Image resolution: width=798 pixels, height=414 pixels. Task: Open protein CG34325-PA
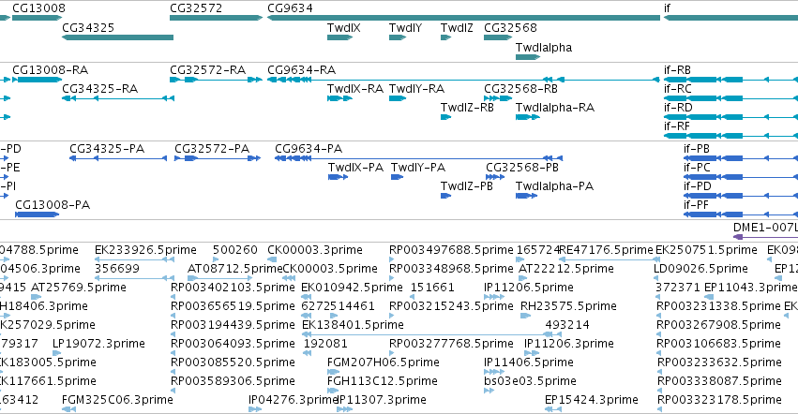[x=107, y=149]
